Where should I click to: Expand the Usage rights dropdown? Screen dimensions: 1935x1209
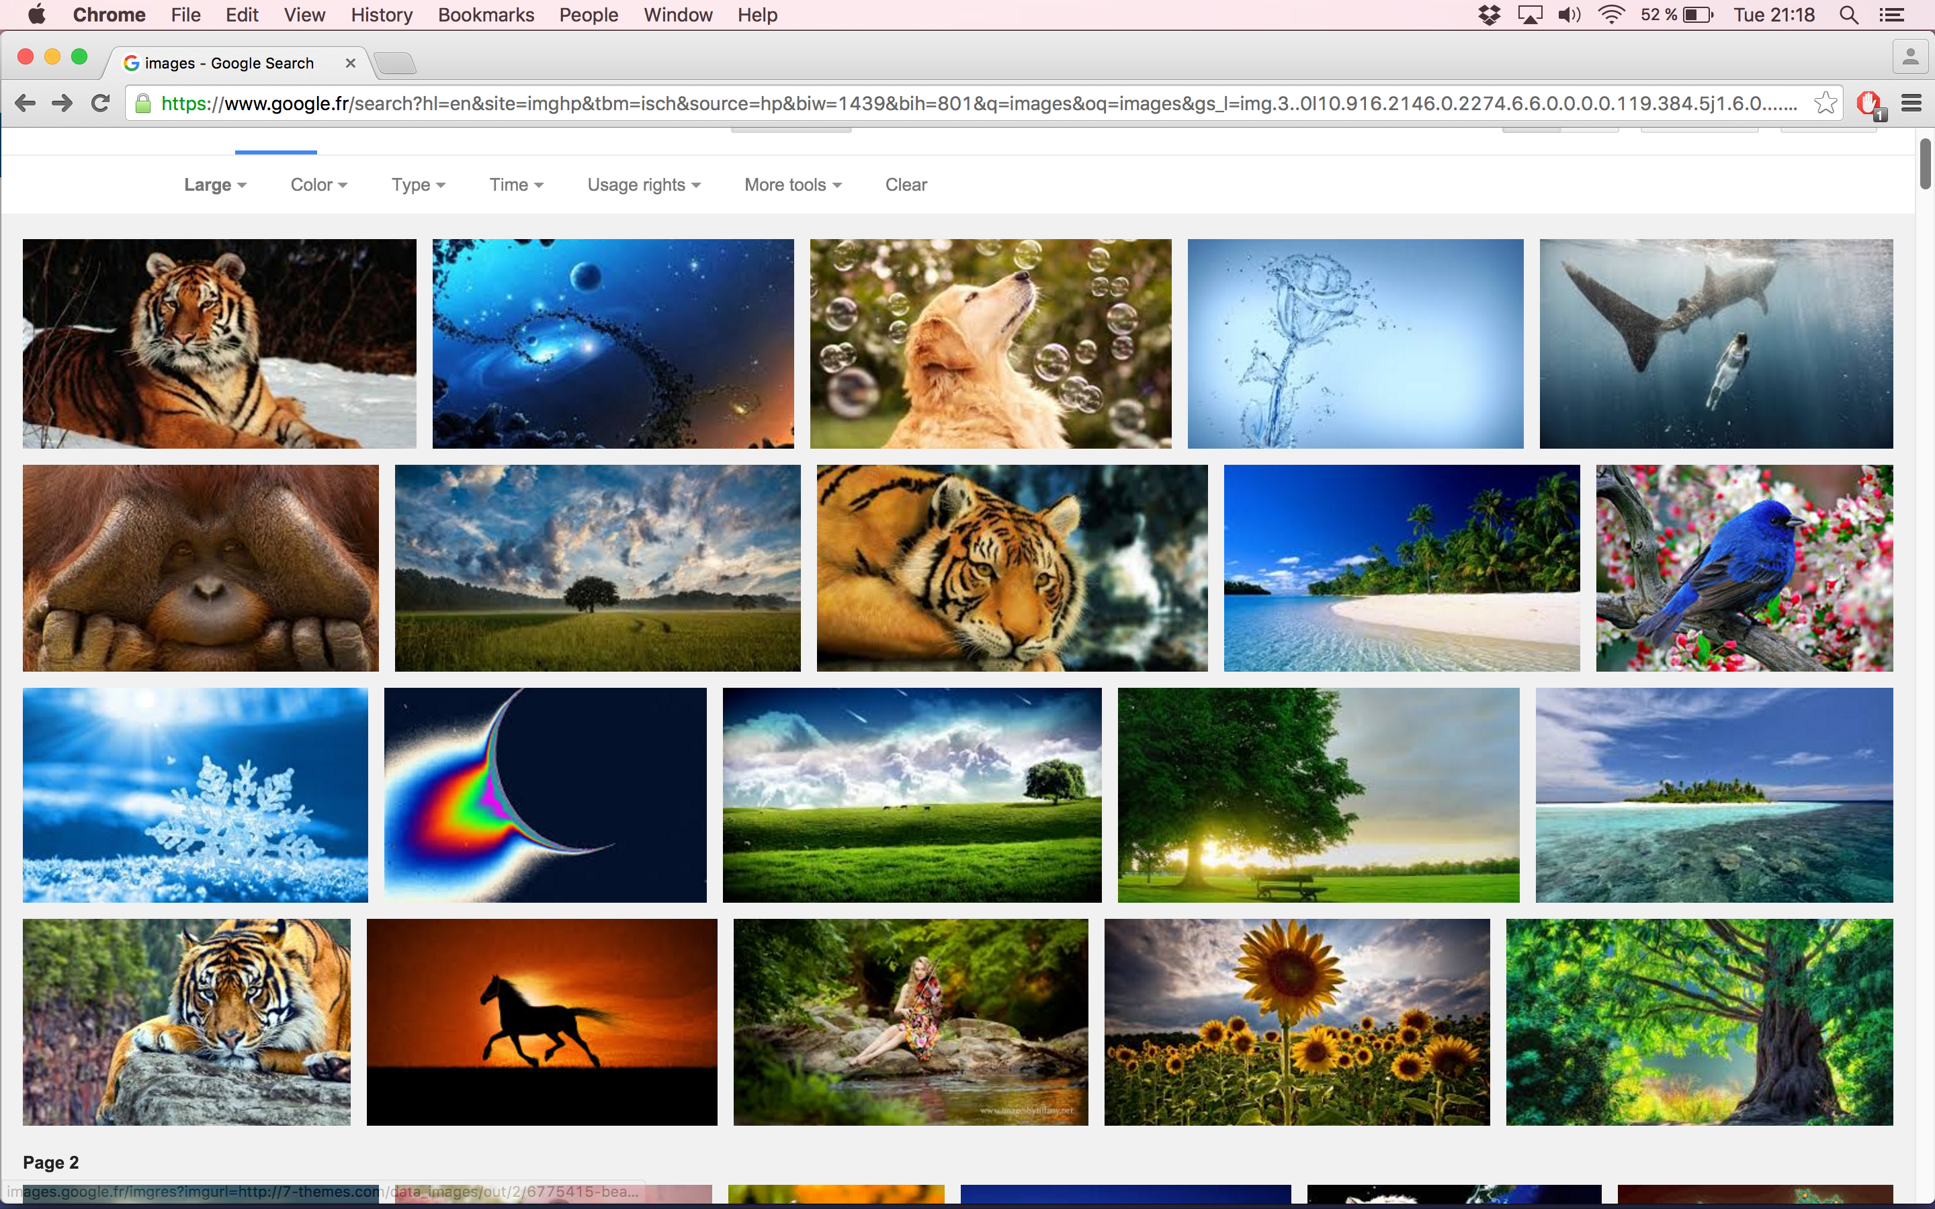(644, 185)
